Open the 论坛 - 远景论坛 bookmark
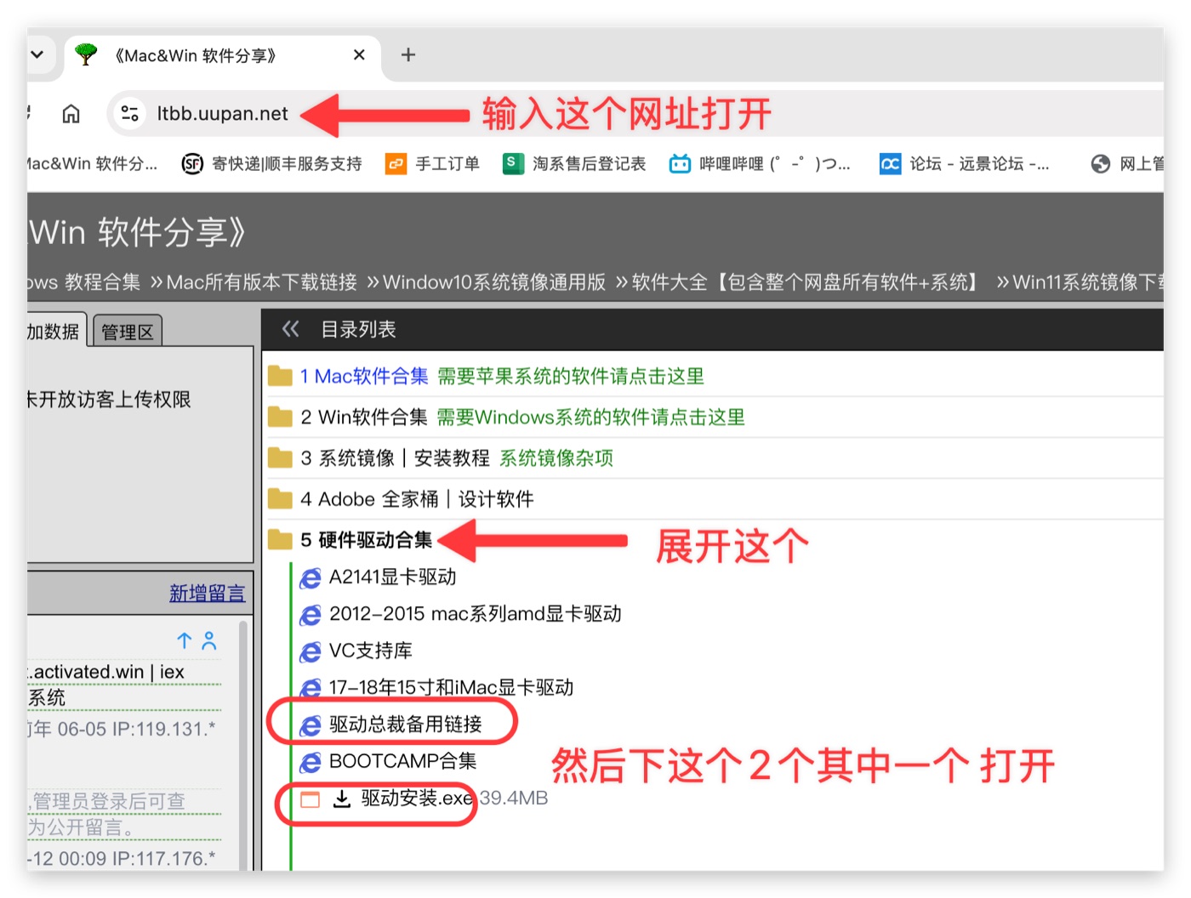 (964, 163)
